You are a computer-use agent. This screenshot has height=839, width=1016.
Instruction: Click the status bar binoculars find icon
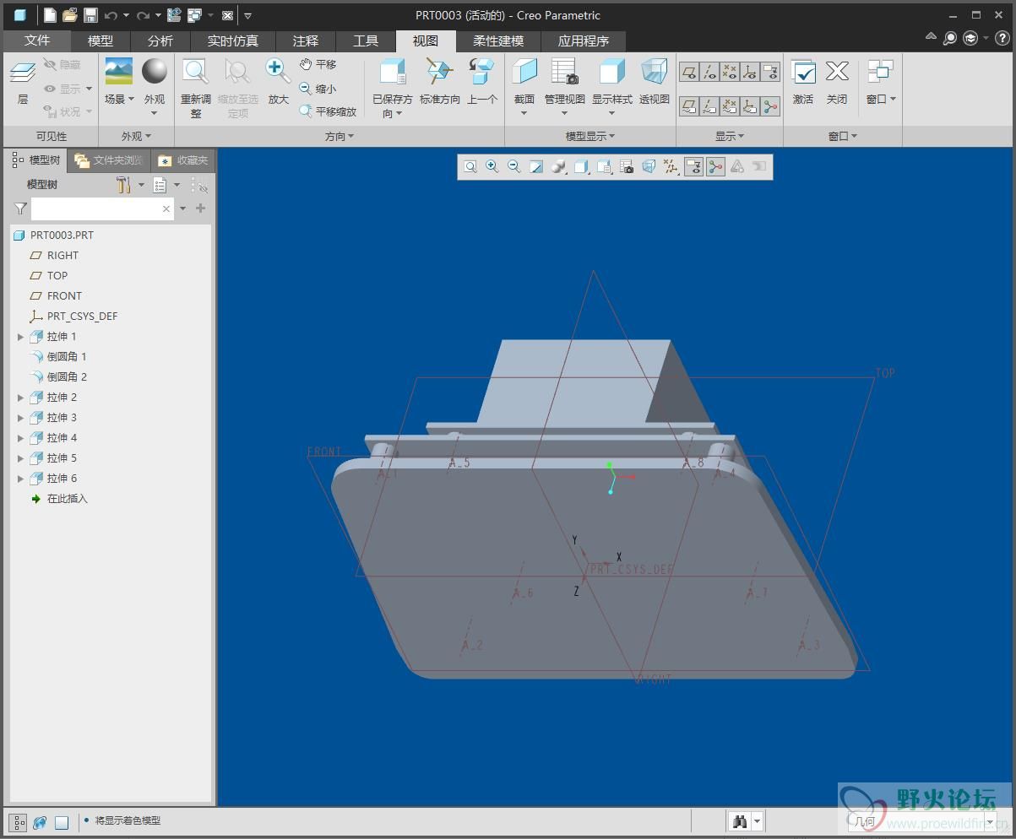[740, 821]
